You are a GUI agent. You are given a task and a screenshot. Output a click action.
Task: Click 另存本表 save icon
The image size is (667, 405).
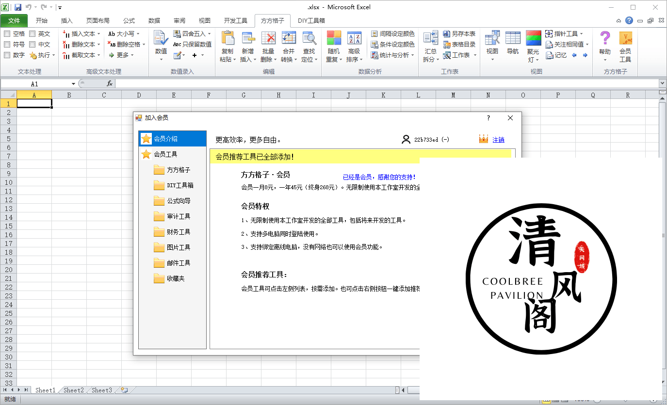tap(447, 33)
